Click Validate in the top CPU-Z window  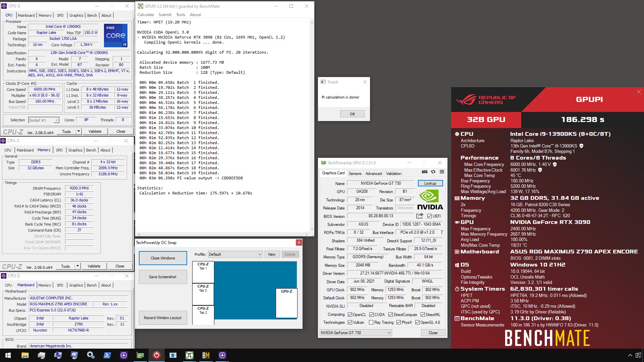pos(95,131)
